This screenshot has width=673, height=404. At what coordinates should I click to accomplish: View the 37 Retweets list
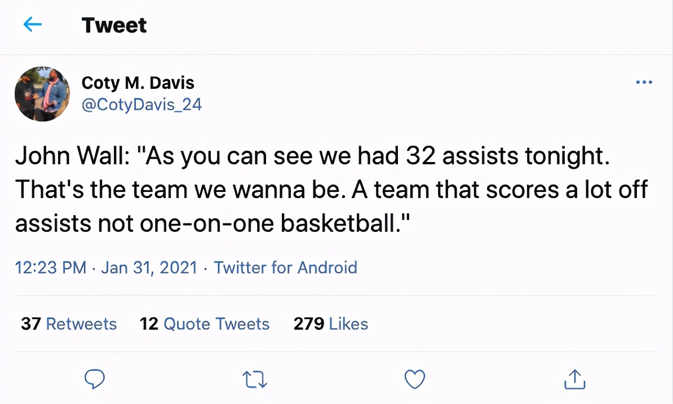[x=69, y=324]
